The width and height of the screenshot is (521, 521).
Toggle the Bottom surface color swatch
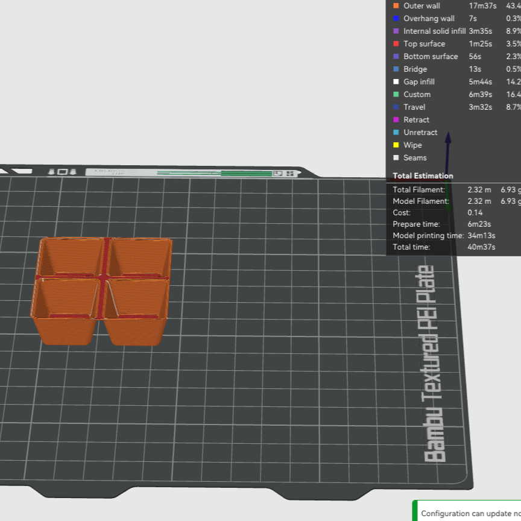396,56
